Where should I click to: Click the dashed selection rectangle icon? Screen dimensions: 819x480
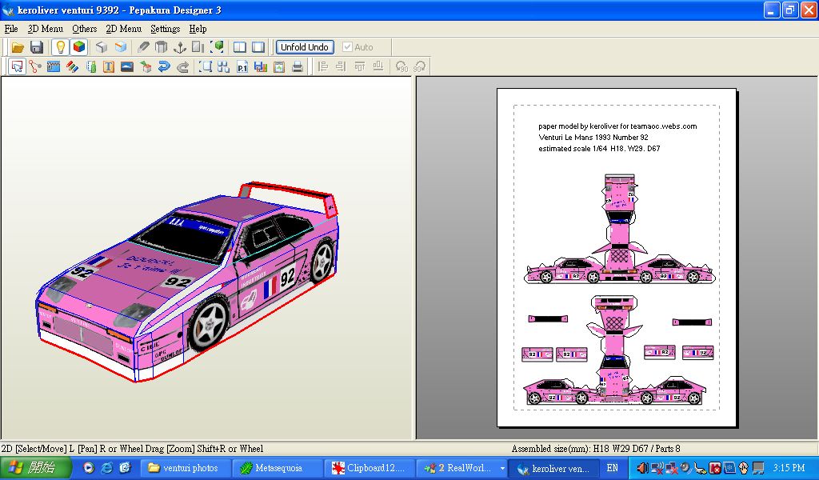(x=206, y=67)
